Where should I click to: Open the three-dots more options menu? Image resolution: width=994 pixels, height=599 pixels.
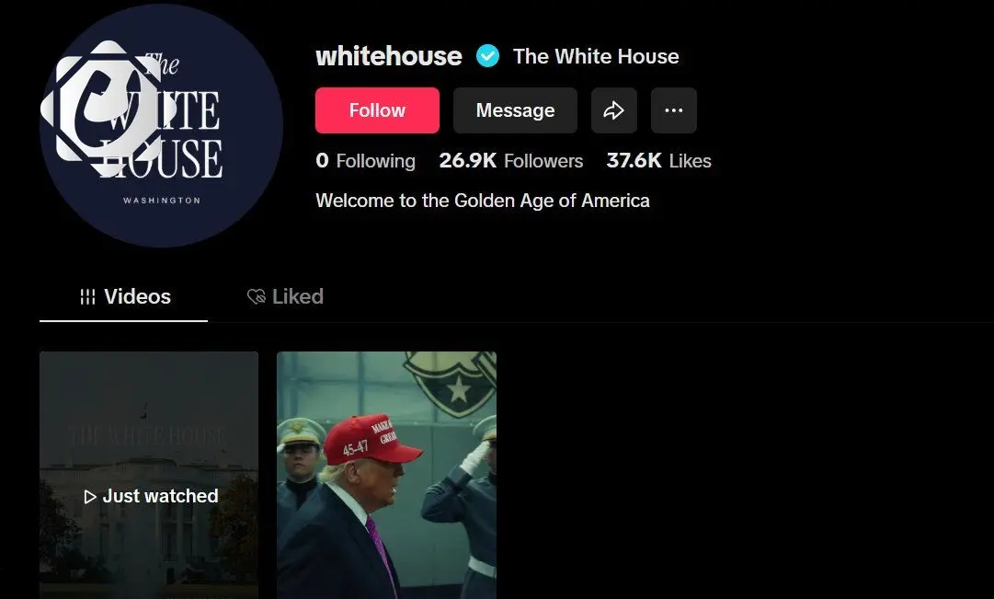click(x=674, y=110)
